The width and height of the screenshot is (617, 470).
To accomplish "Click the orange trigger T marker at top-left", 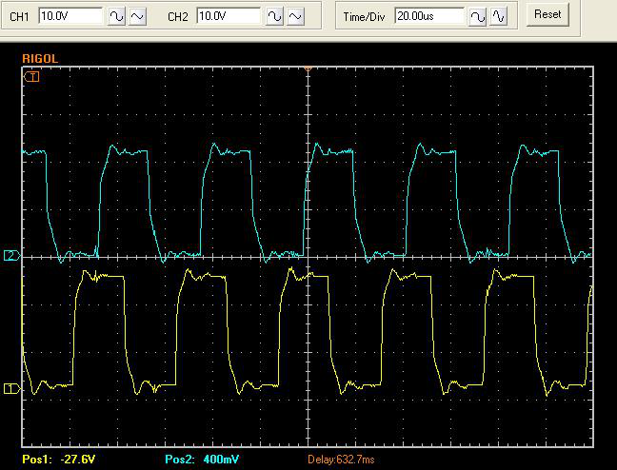I will click(x=31, y=76).
